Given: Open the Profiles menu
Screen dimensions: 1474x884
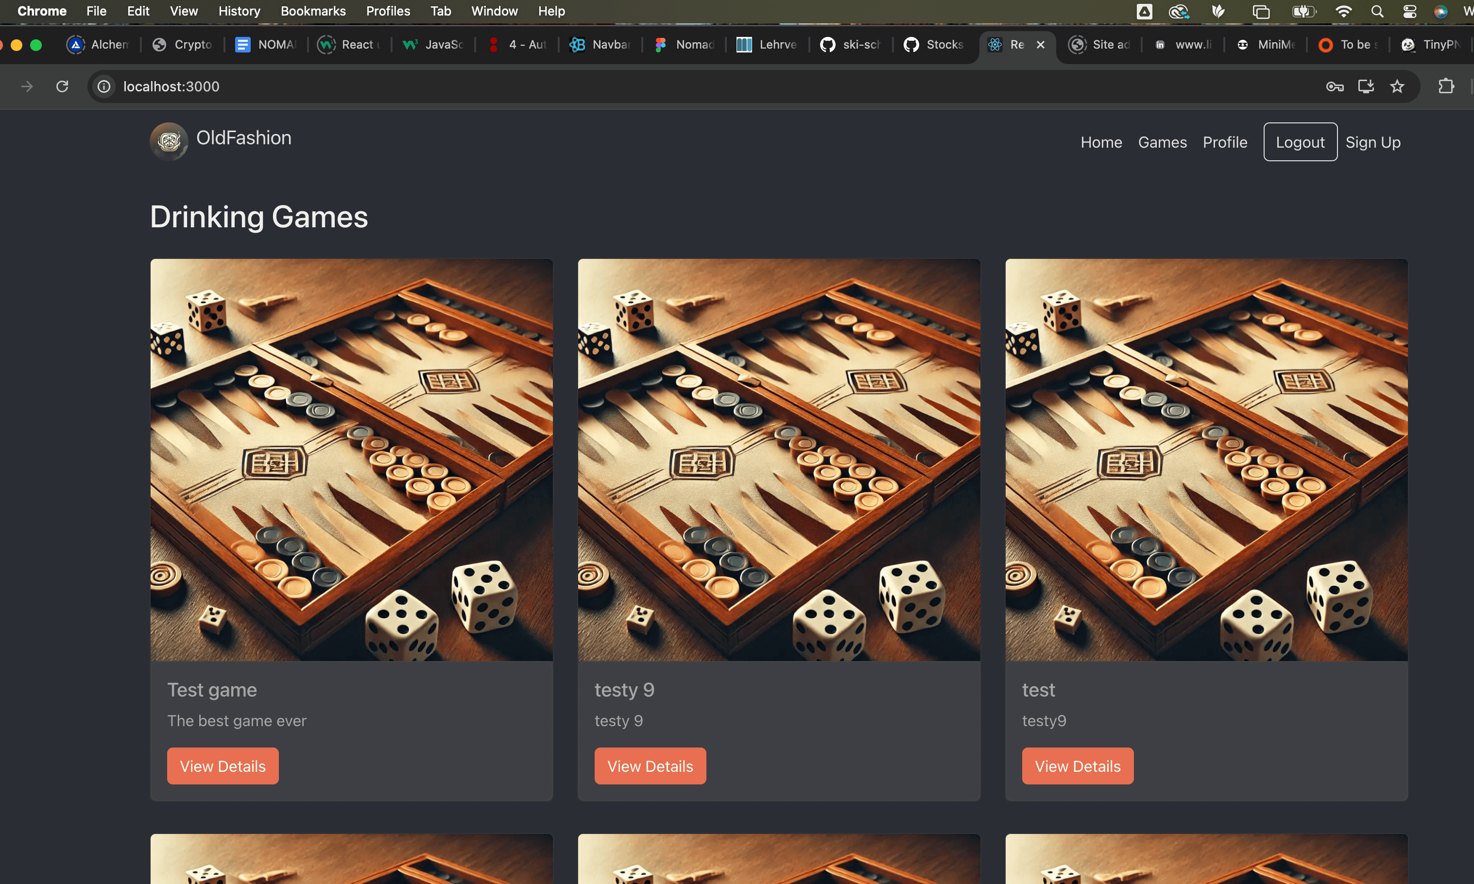Looking at the screenshot, I should [388, 11].
